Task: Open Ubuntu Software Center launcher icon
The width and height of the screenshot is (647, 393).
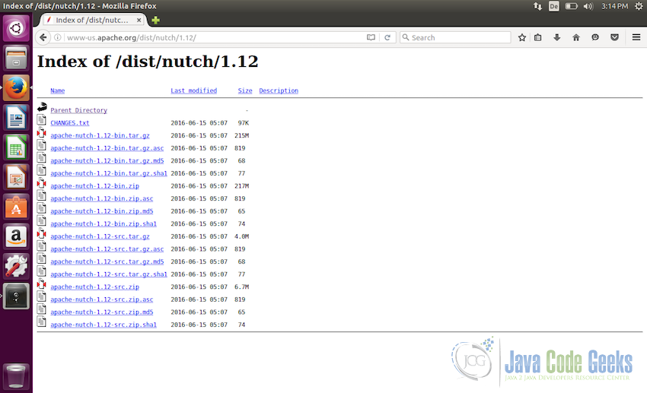Action: (x=16, y=207)
